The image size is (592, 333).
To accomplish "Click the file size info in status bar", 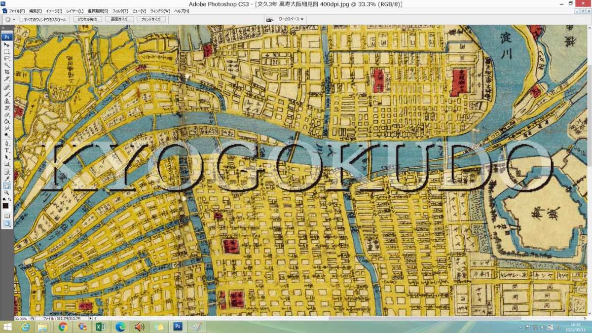I will point(61,319).
